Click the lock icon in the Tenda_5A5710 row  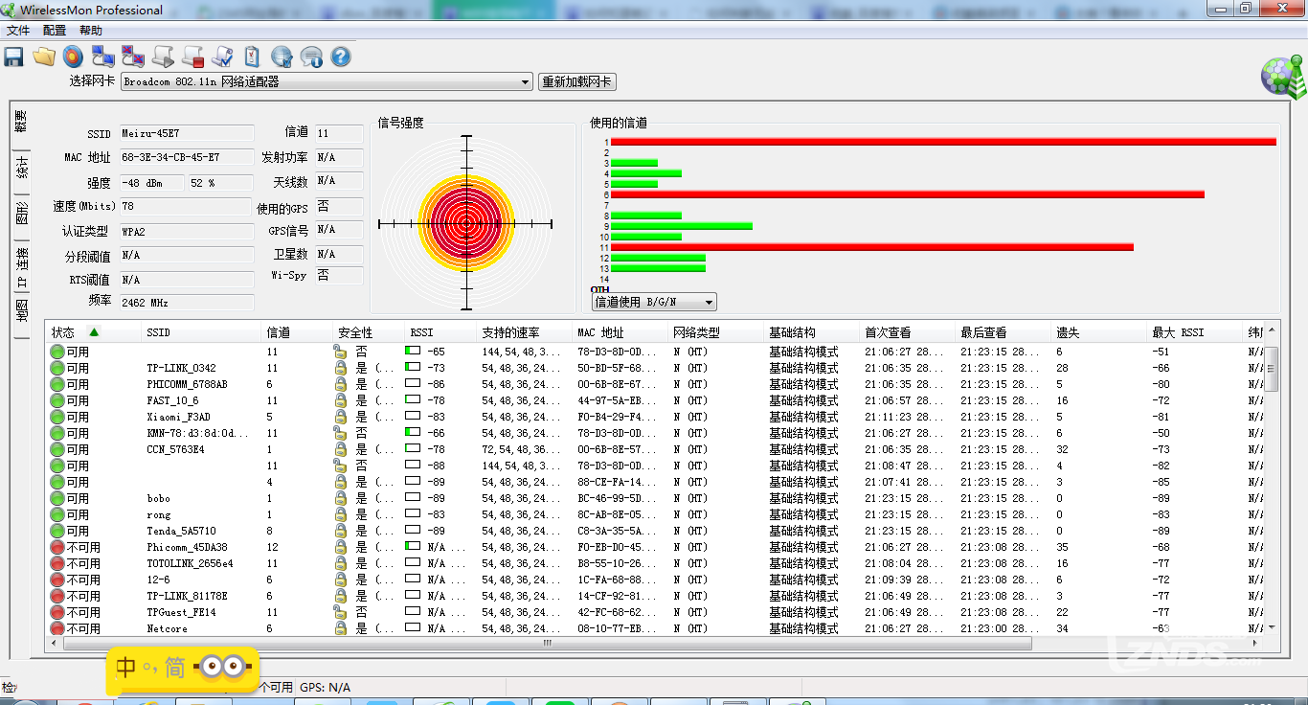coord(340,531)
